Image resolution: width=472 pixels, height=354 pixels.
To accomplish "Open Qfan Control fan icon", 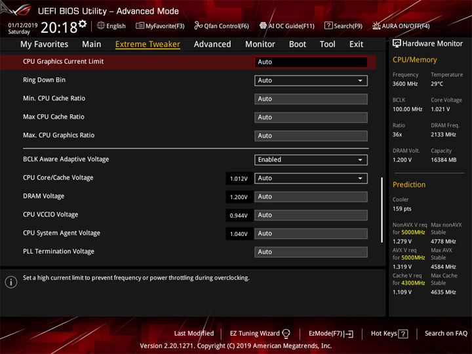I will tap(198, 26).
